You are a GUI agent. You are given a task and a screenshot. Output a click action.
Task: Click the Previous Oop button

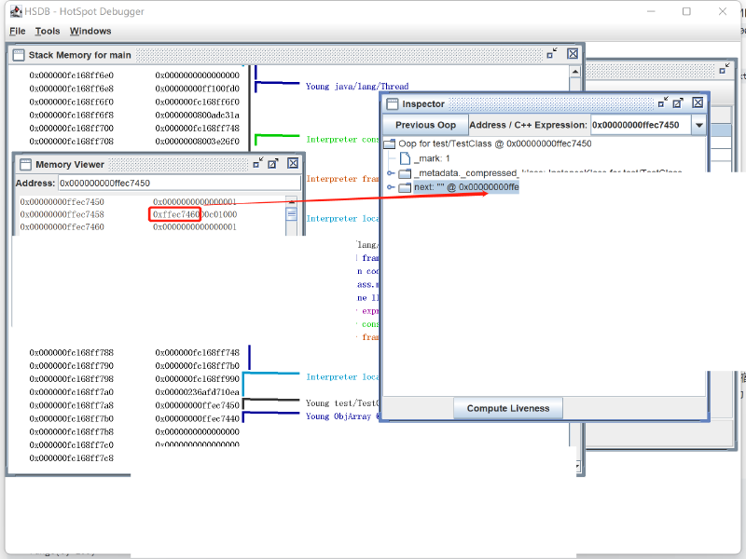pos(425,125)
